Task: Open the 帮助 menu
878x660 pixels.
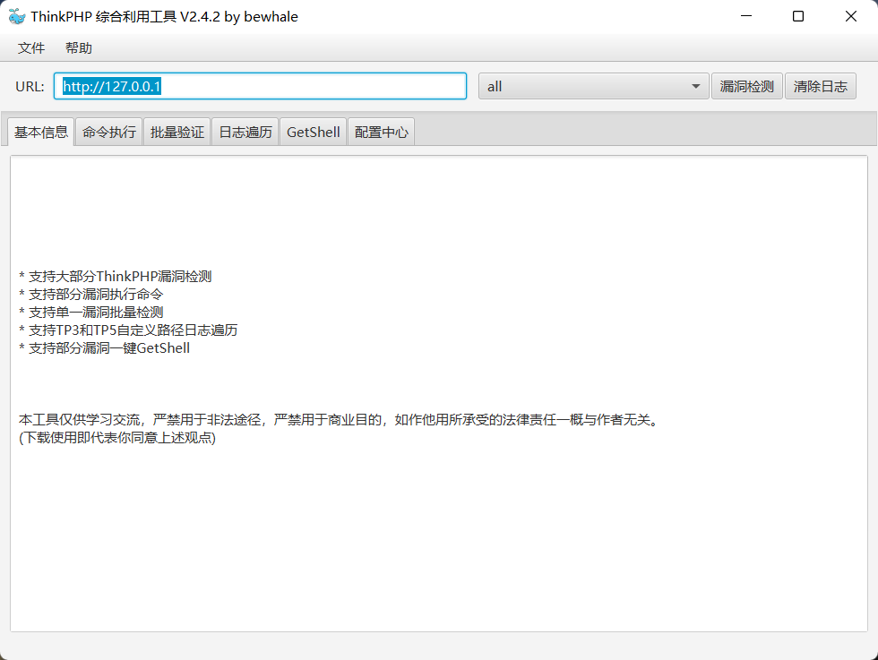Action: pyautogui.click(x=79, y=48)
